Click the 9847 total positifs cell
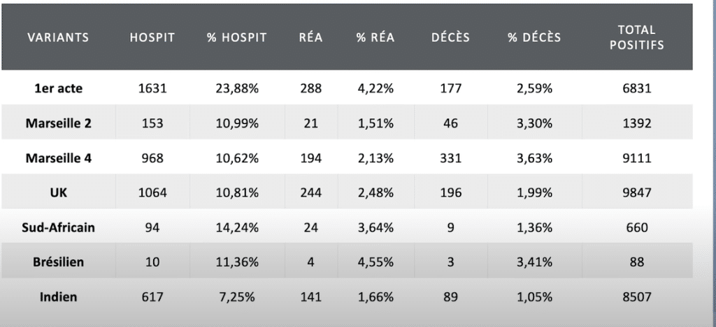Image resolution: width=716 pixels, height=327 pixels. 636,192
